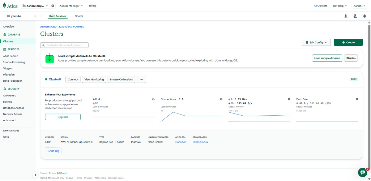This screenshot has height=181, width=371.
Task: Click the All Good system status link
Action: pos(62,173)
